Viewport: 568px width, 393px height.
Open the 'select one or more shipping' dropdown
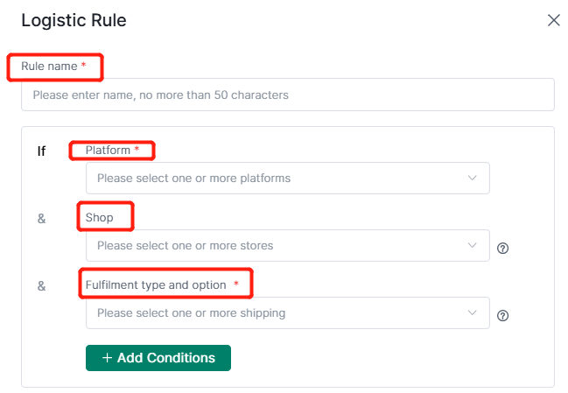pos(288,313)
